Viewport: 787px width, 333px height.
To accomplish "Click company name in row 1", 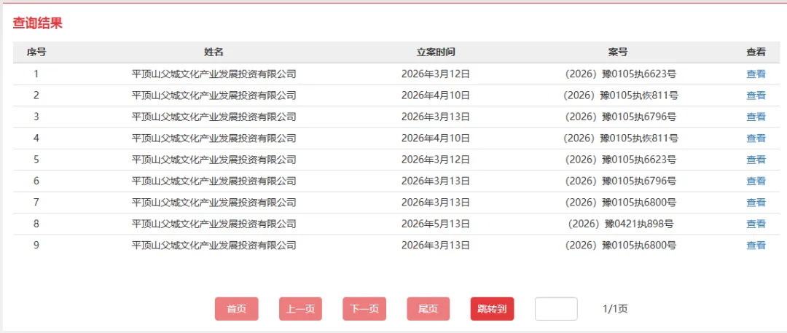I will pyautogui.click(x=214, y=74).
